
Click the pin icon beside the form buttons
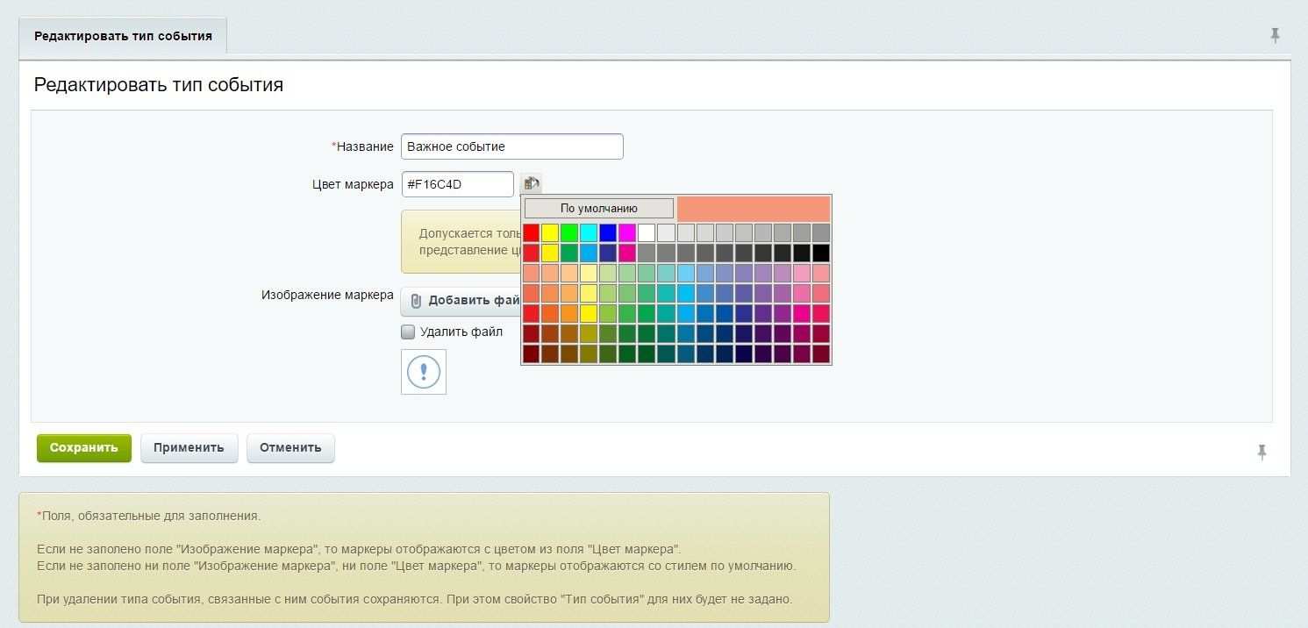point(1262,452)
